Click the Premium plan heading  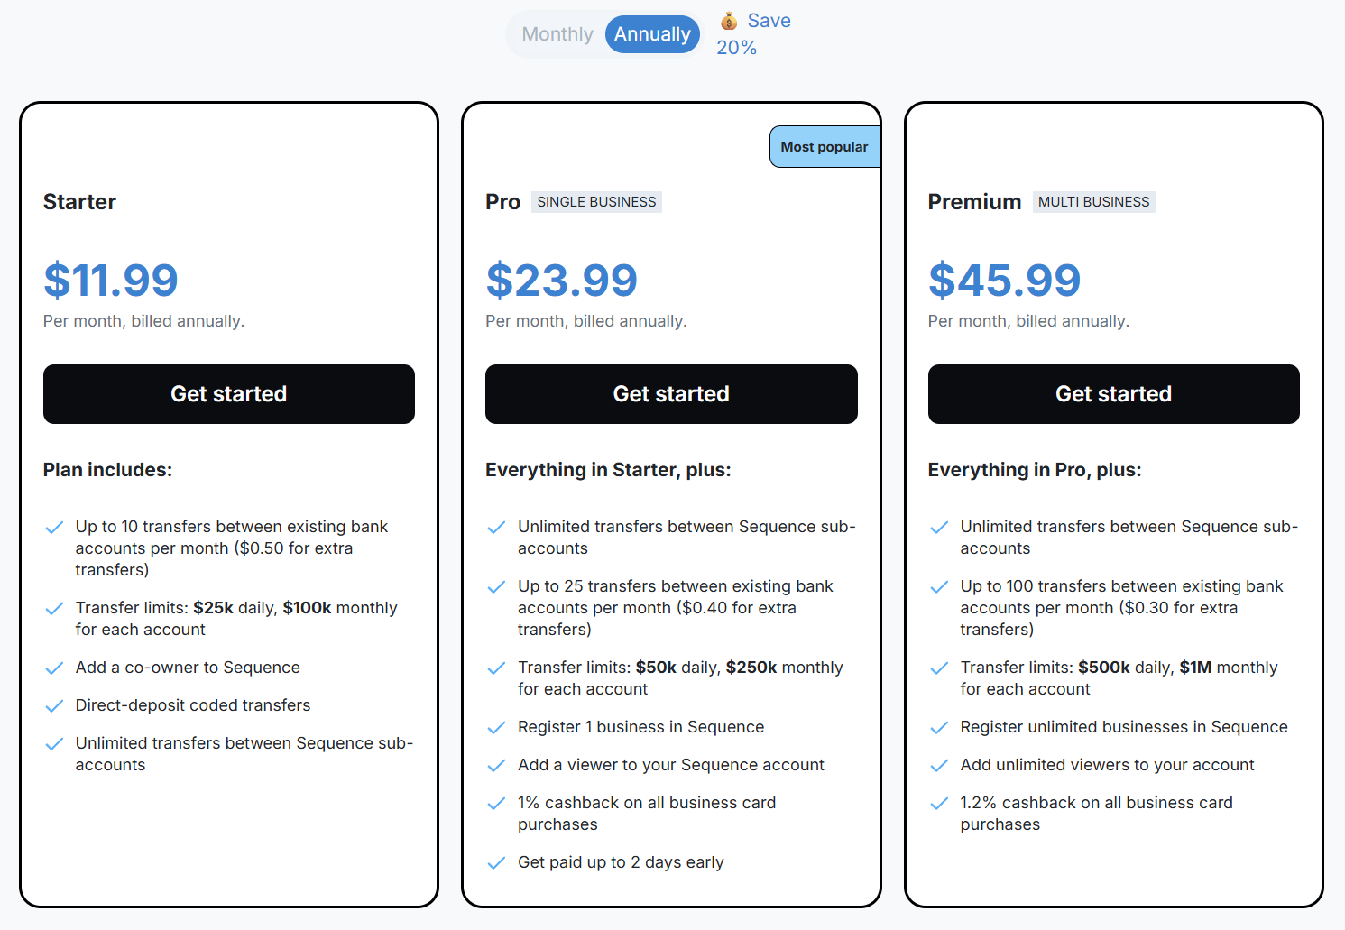click(x=975, y=202)
